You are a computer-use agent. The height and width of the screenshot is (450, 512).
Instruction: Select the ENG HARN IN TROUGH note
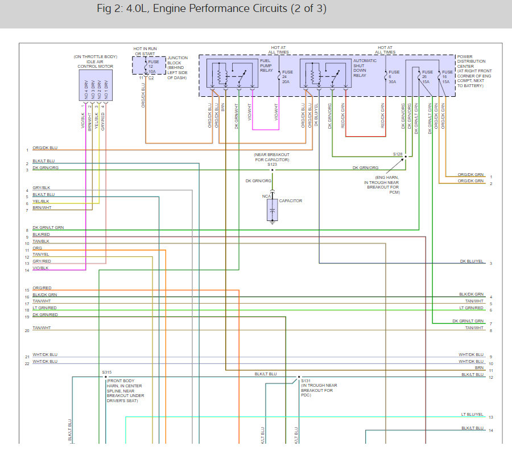tap(382, 185)
